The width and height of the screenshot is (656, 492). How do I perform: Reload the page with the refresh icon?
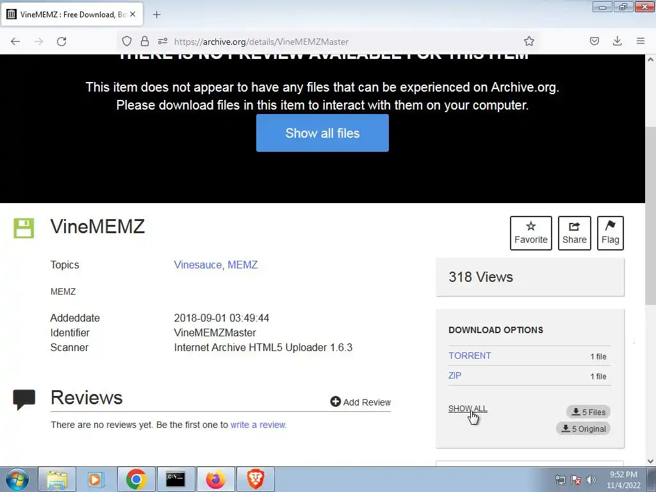(61, 42)
